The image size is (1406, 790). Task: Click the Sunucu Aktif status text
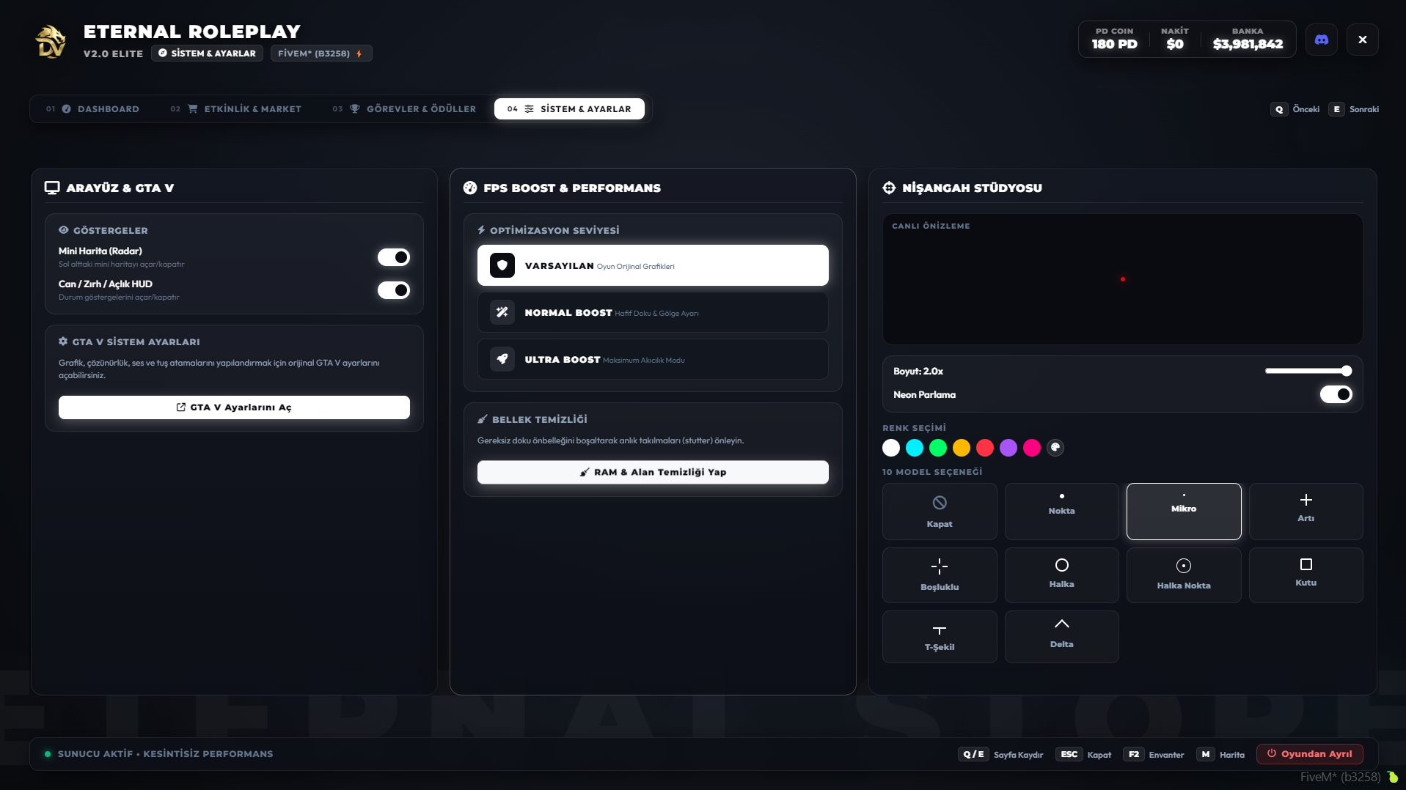[165, 754]
